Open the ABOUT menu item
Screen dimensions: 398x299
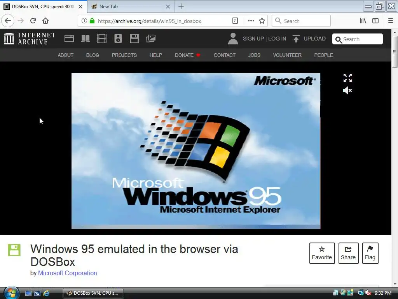pyautogui.click(x=65, y=55)
